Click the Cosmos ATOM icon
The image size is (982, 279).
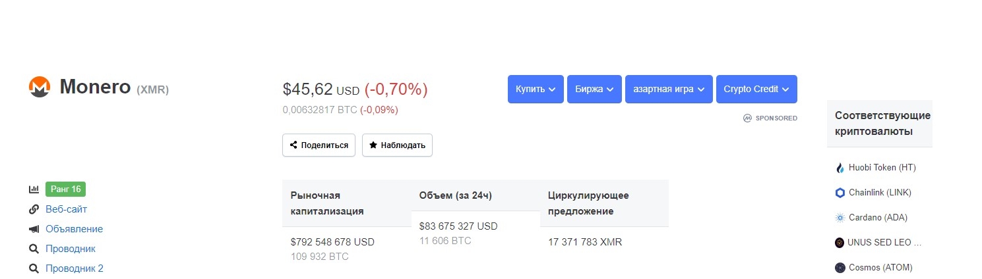(x=840, y=268)
